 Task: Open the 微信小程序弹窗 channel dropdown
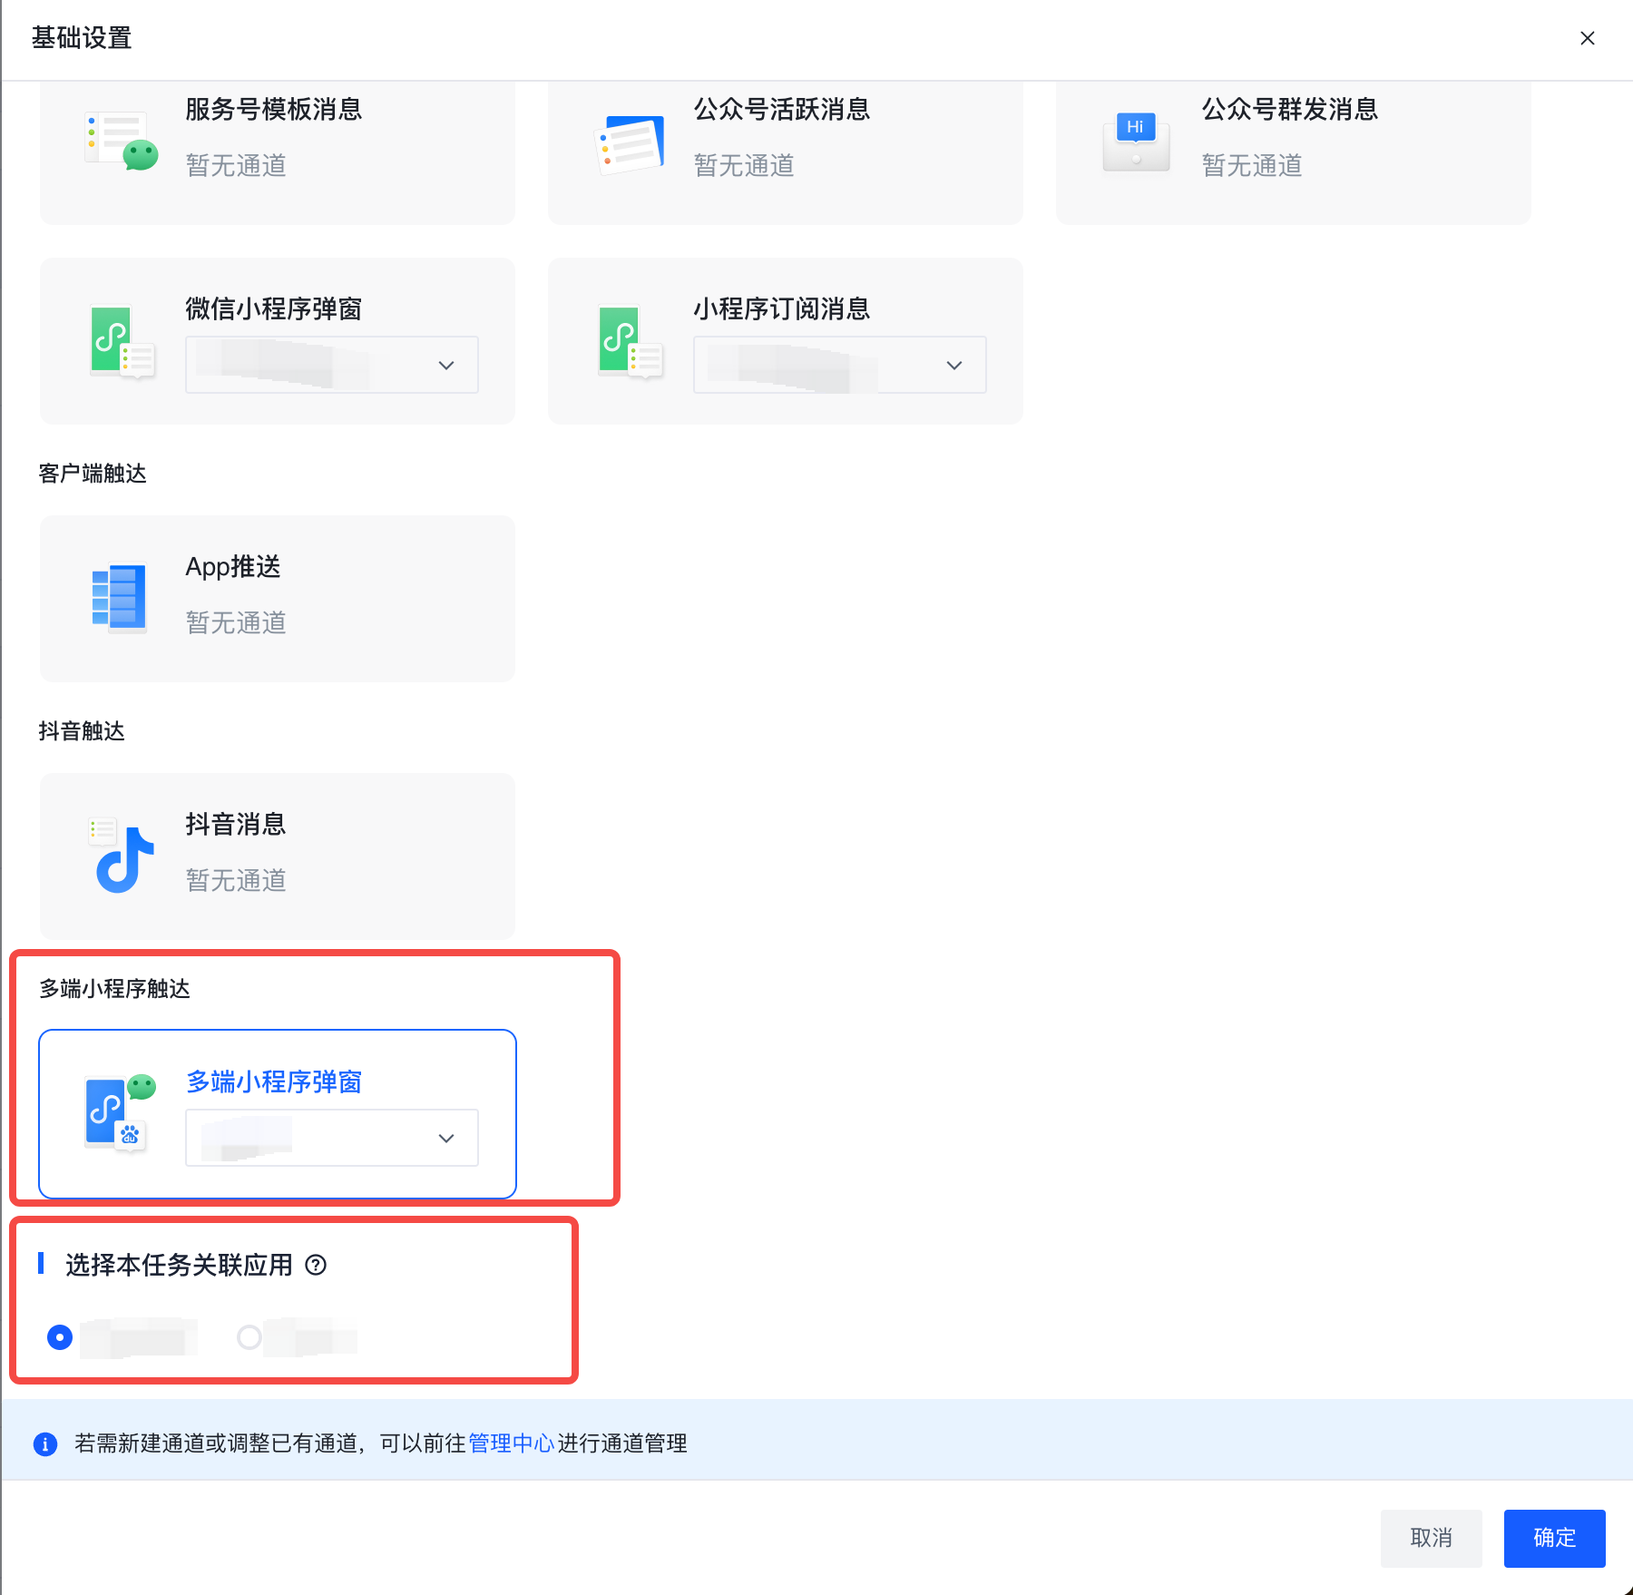click(332, 365)
